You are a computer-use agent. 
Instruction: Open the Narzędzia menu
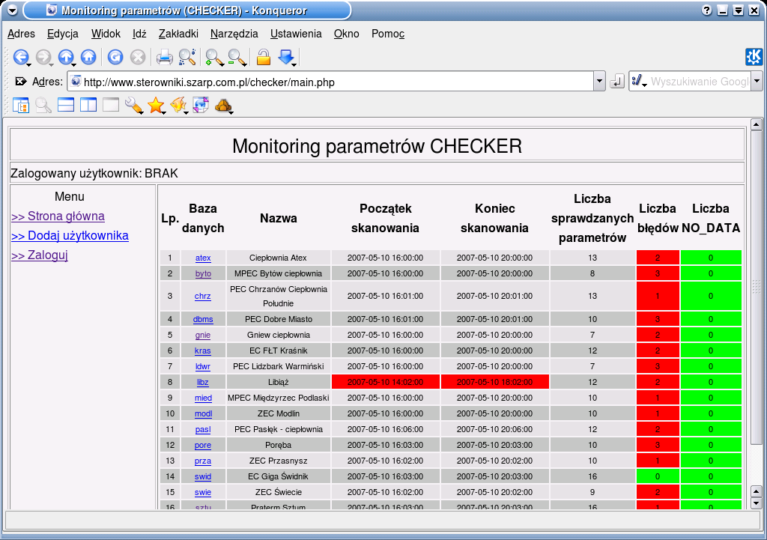point(234,34)
